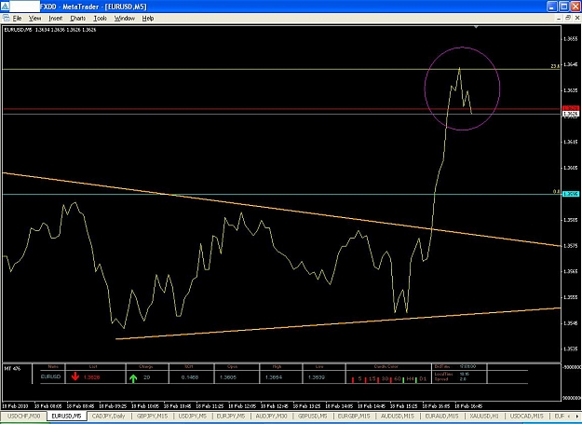Close the inner EURUSD chart window
582x424 pixels.
[x=576, y=18]
